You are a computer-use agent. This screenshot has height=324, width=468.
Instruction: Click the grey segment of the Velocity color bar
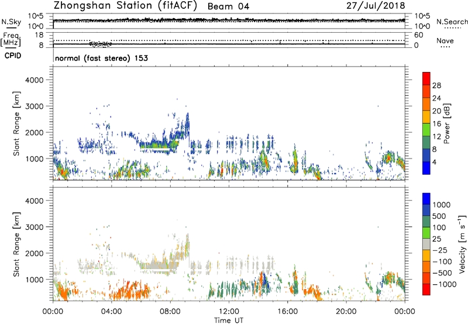pos(426,244)
